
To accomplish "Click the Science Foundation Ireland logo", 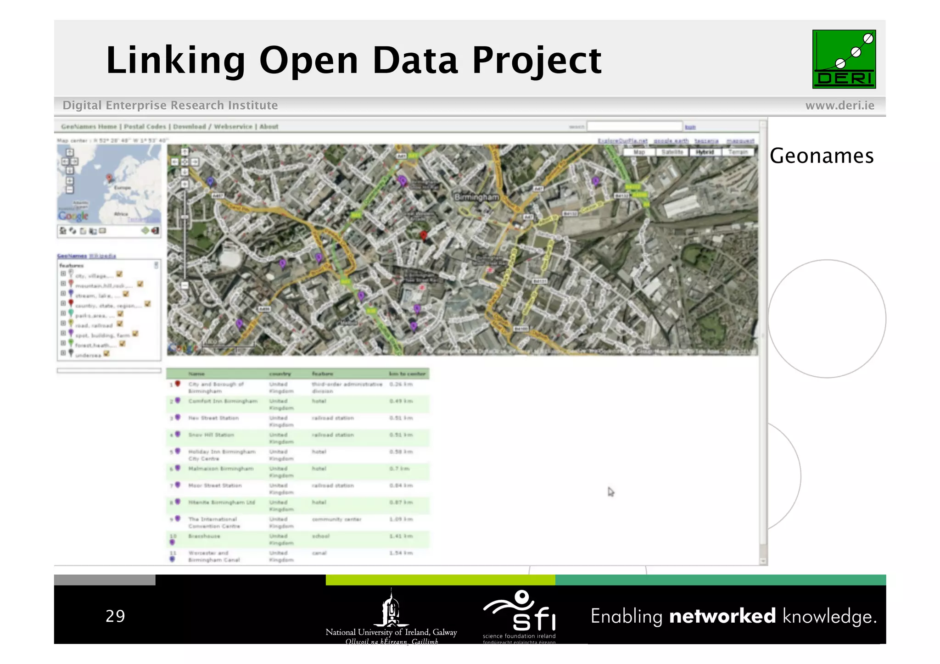I will coord(519,617).
